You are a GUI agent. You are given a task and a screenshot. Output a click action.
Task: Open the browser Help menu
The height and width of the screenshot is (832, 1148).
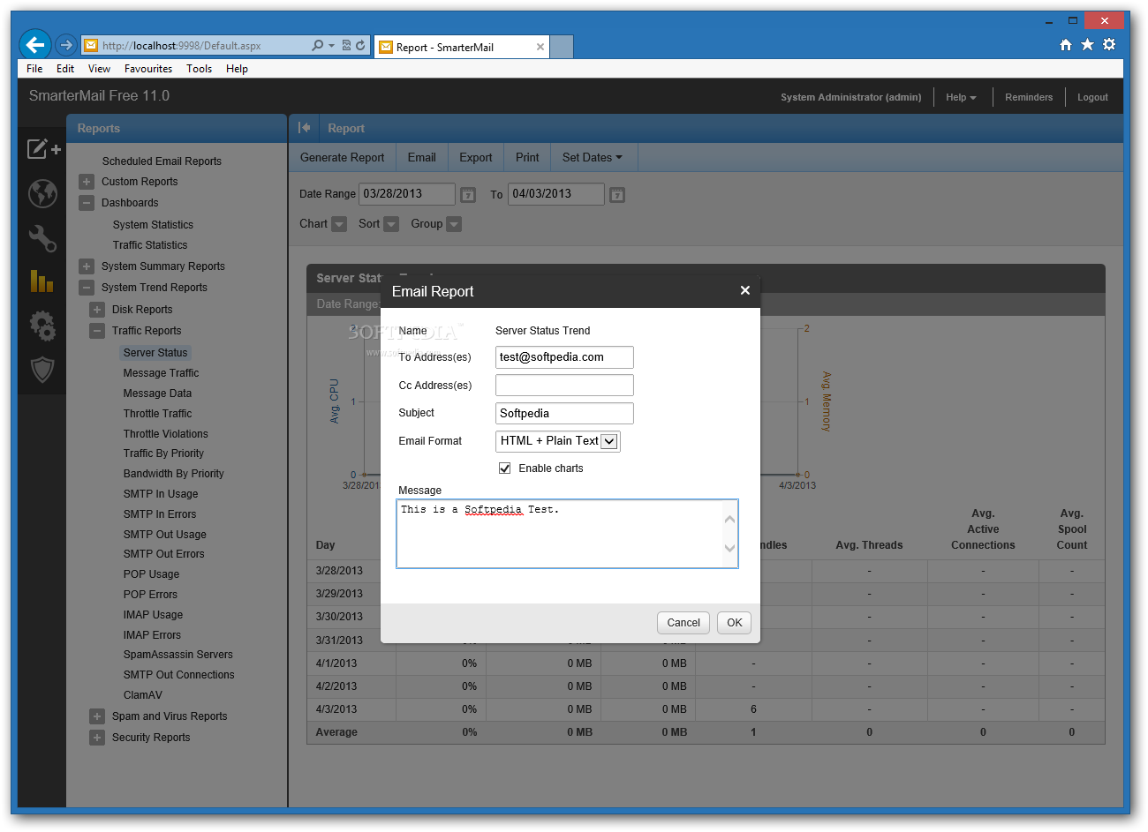click(237, 69)
